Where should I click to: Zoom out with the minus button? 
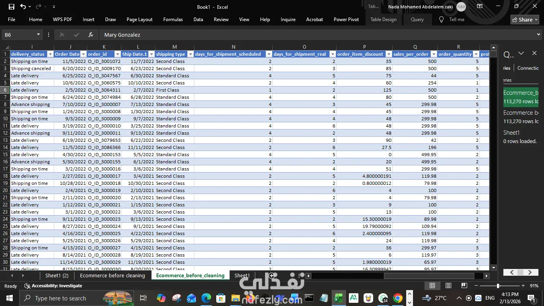[x=476, y=286]
